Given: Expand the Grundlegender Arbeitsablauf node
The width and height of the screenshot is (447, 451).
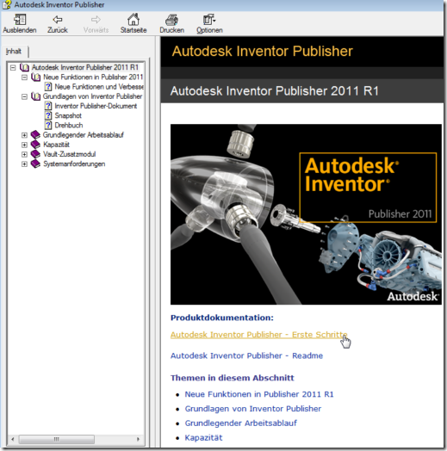Looking at the screenshot, I should [x=24, y=135].
